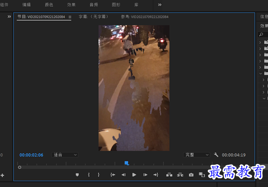
Task: Expand the third effects folder chevron
Action: [x=260, y=55]
